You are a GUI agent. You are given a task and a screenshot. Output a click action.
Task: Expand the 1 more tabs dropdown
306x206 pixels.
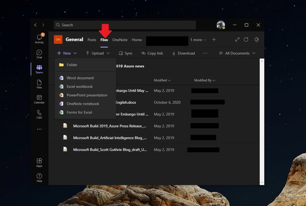tap(198, 40)
